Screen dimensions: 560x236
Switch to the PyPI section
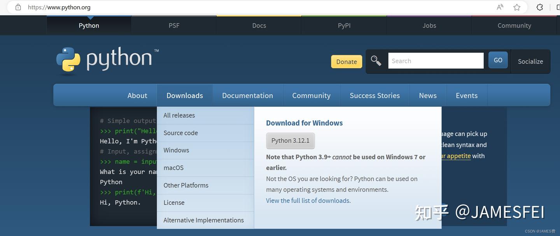344,25
